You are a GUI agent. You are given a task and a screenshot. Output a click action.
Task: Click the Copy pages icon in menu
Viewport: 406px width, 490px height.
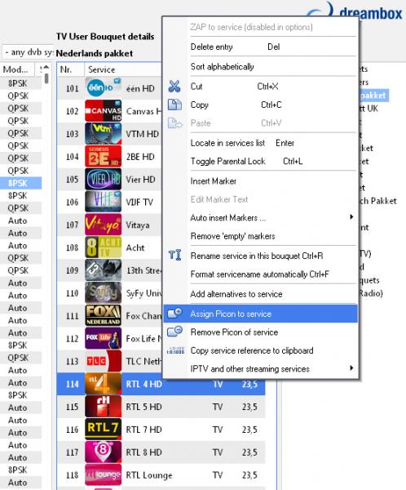pyautogui.click(x=174, y=105)
